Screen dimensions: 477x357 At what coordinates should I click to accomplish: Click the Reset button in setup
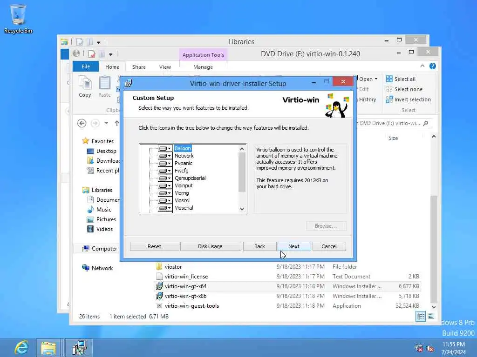[x=154, y=246]
